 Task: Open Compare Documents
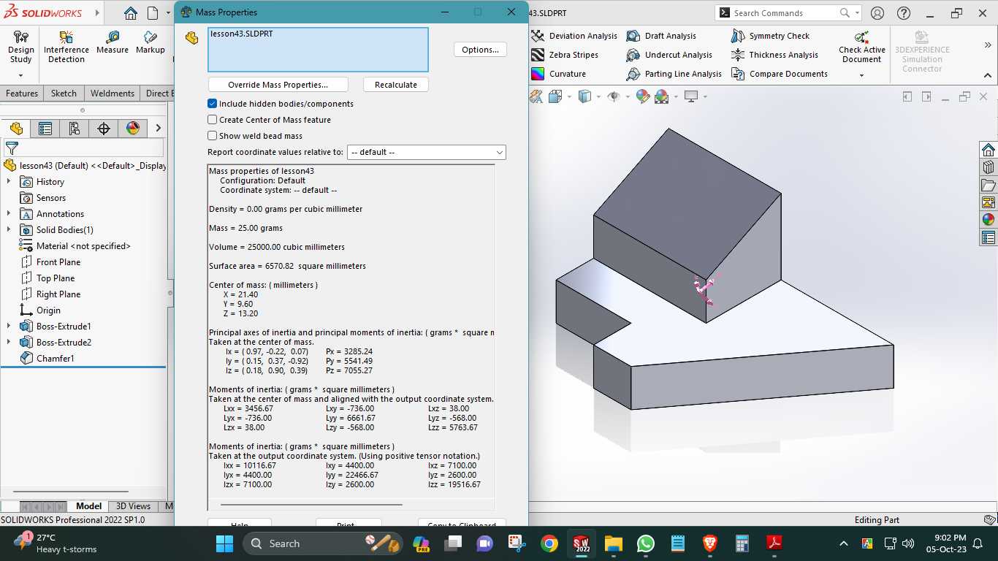click(779, 74)
